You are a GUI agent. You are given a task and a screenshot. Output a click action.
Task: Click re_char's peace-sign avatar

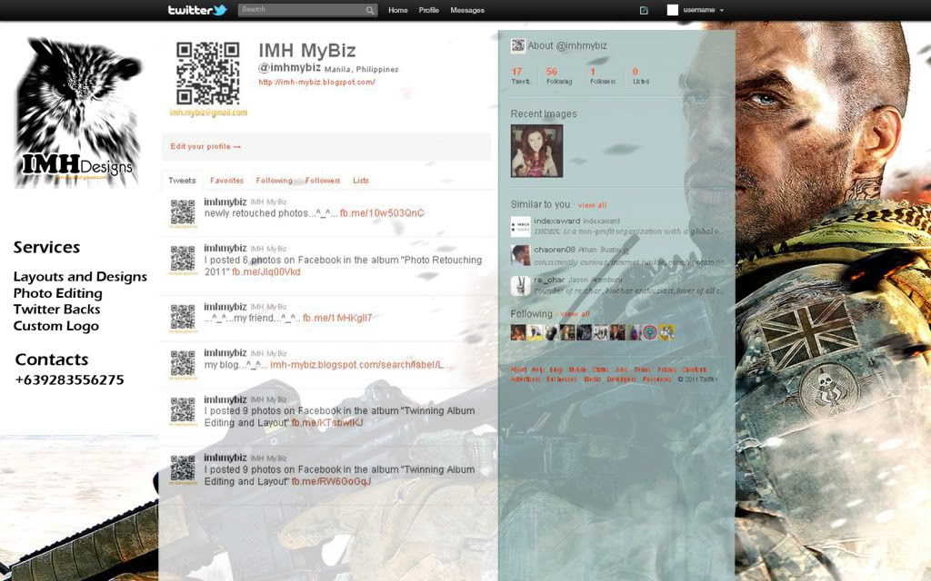click(x=520, y=286)
